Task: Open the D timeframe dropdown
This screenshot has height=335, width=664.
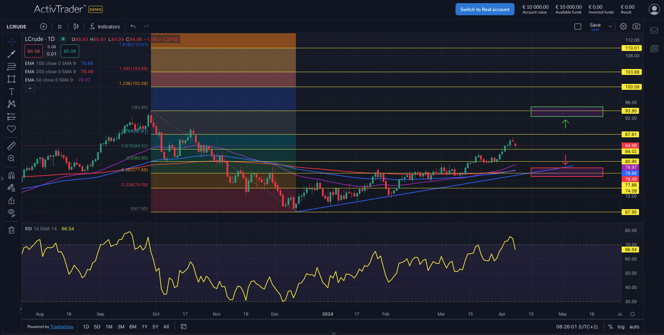Action: pyautogui.click(x=59, y=26)
